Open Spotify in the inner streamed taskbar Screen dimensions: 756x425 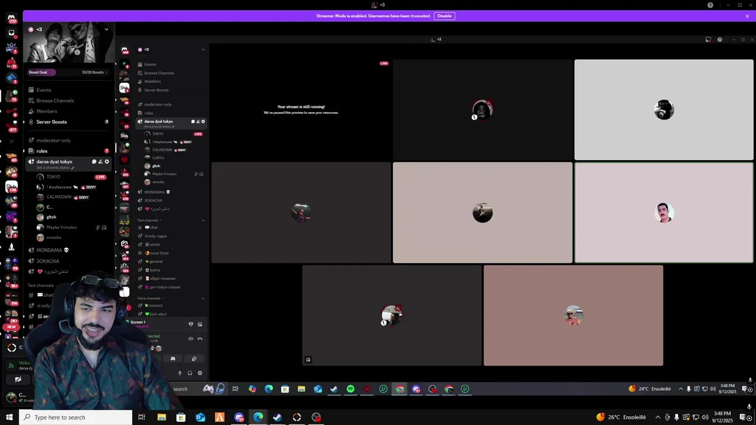tap(350, 389)
